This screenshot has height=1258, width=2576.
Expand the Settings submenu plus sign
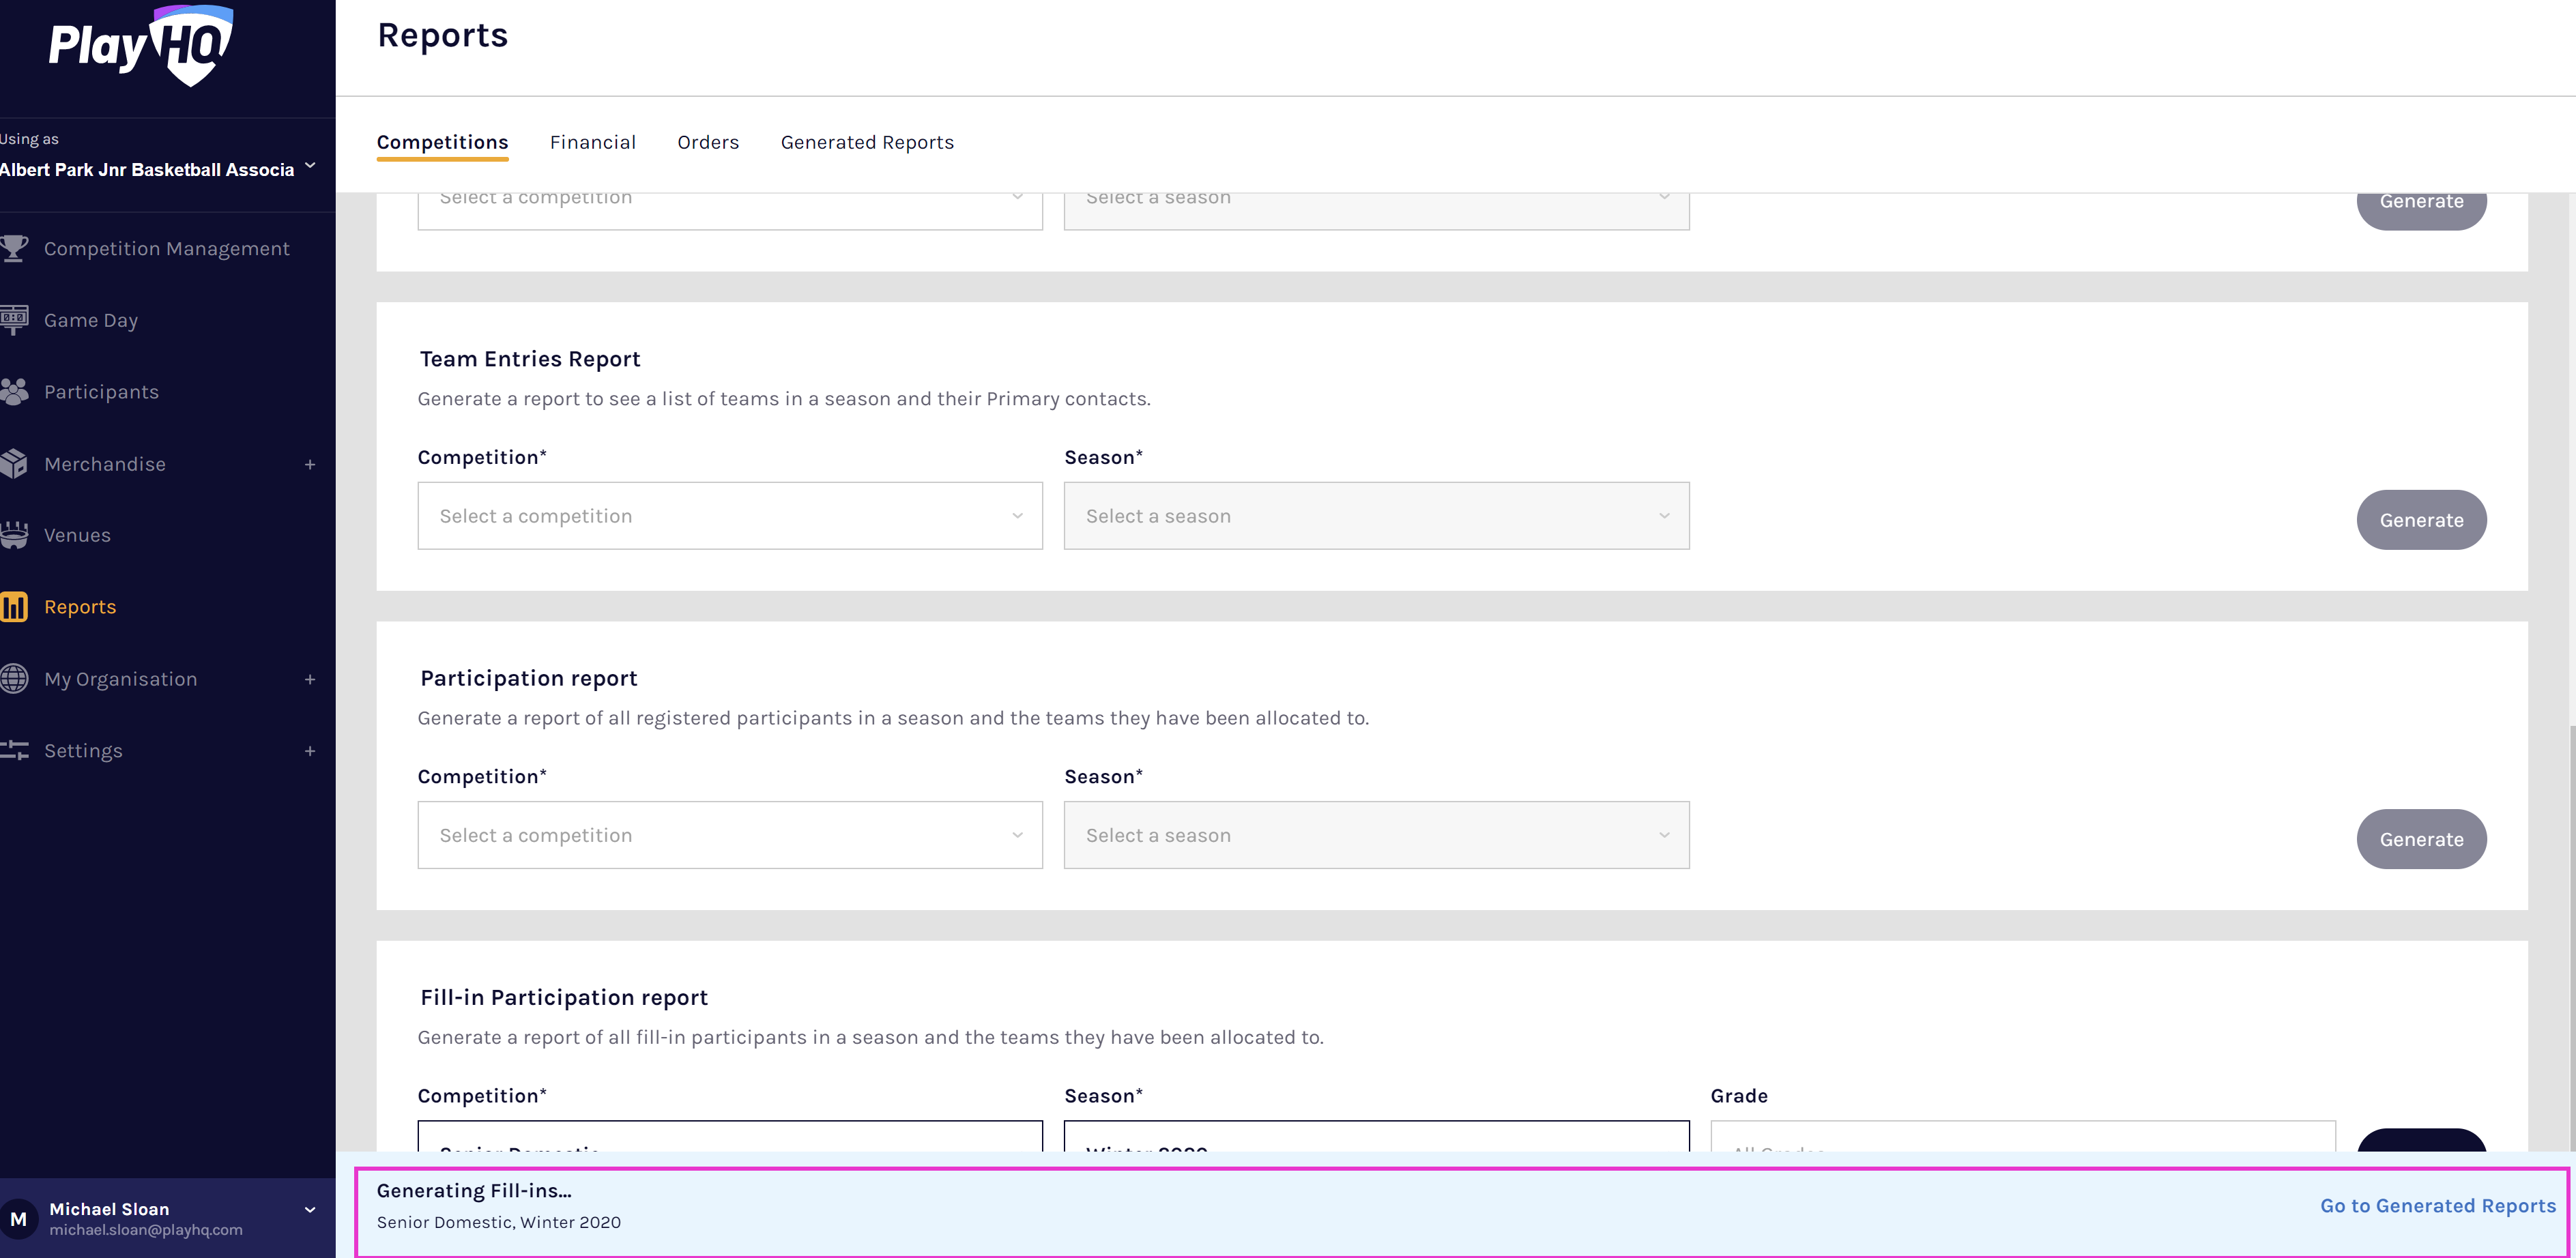click(x=310, y=752)
